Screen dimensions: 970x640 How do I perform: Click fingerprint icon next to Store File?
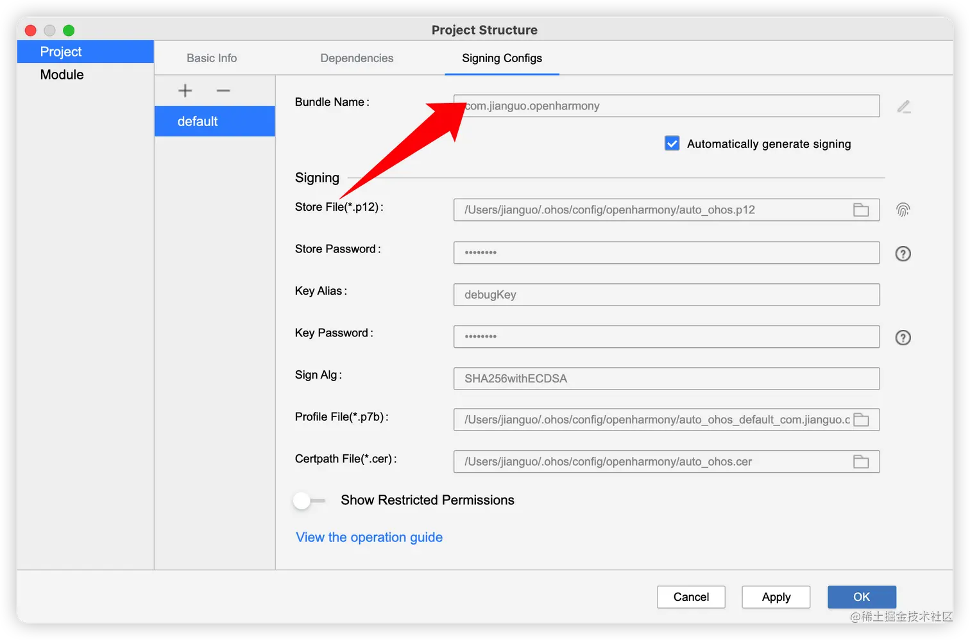(903, 209)
